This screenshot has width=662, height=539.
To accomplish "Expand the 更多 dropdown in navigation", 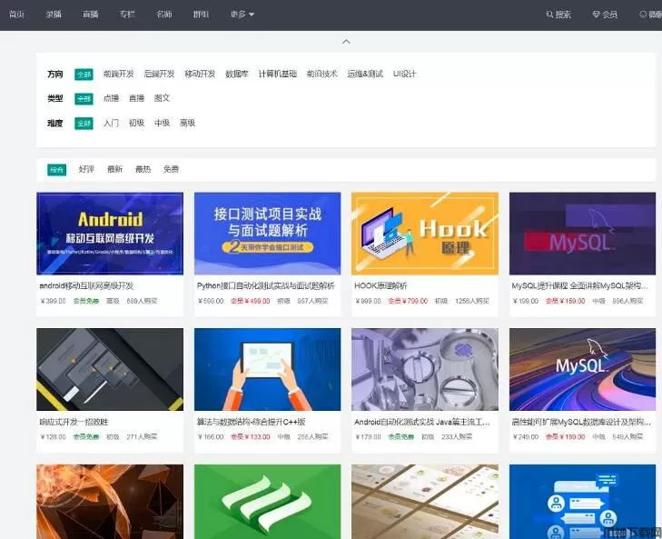I will [242, 15].
